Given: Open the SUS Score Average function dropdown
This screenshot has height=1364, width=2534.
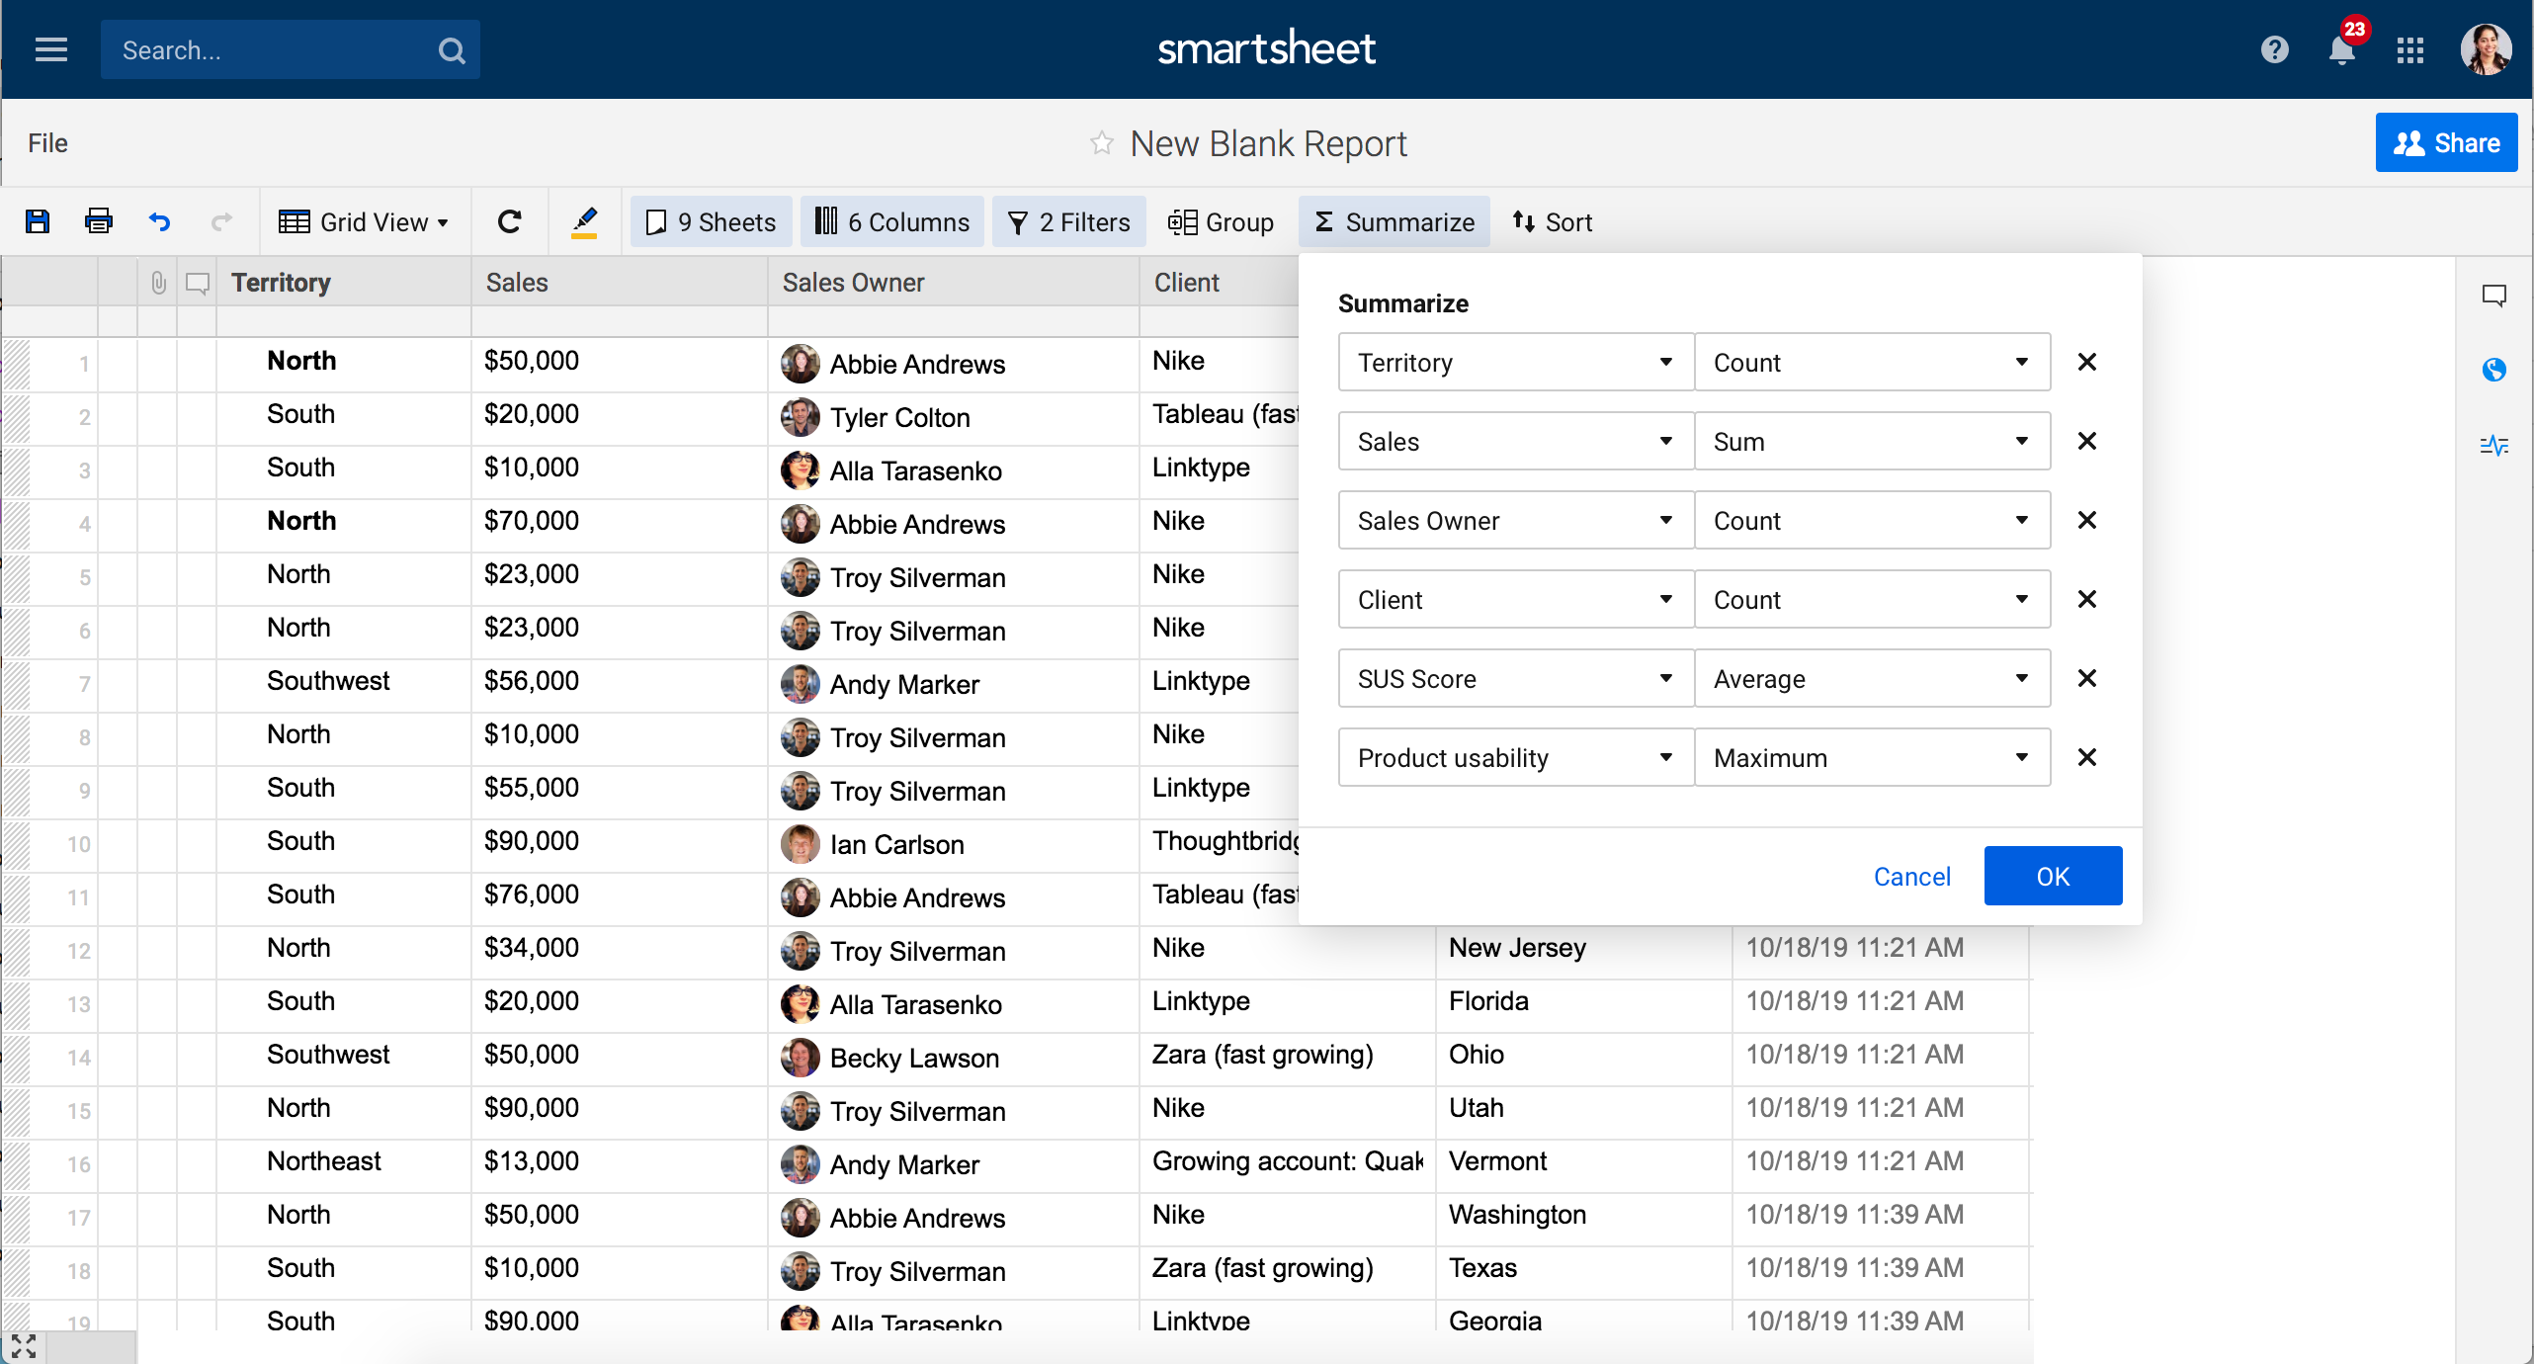Looking at the screenshot, I should [x=1871, y=678].
